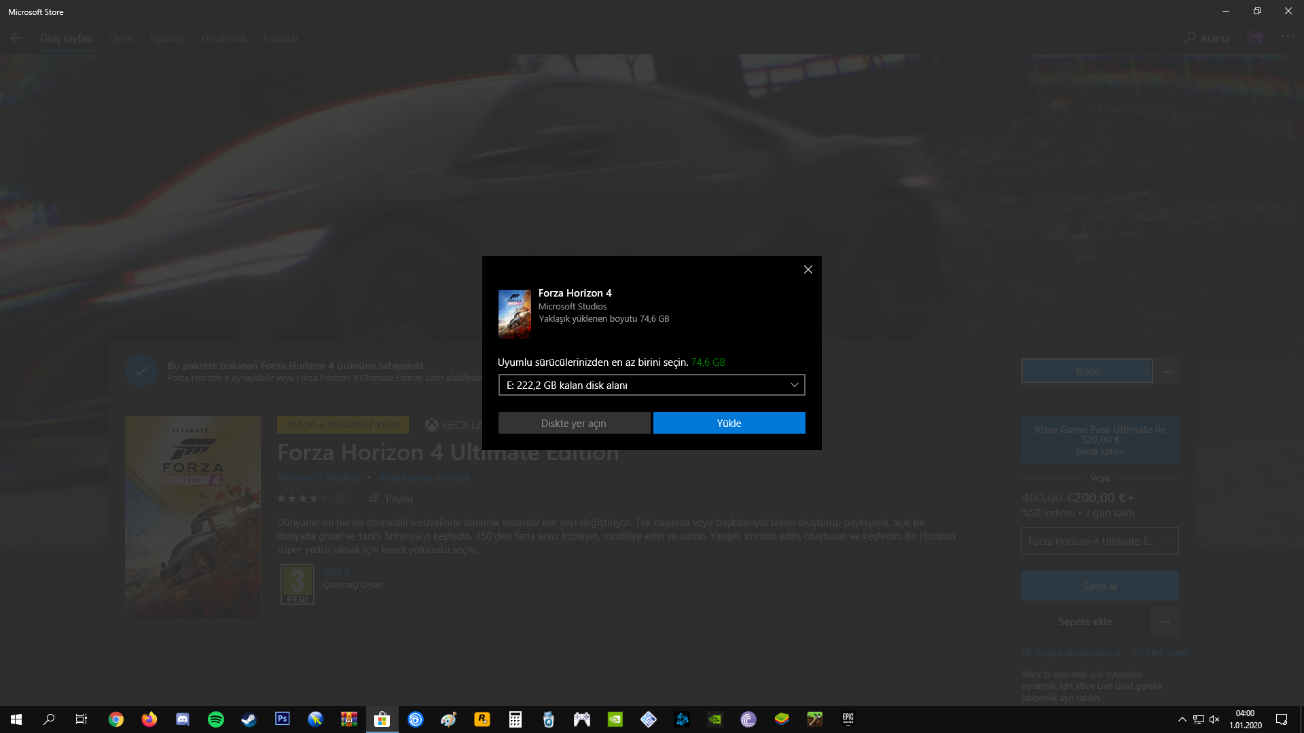1304x733 pixels.
Task: Open the Üretkenlik tab
Action: (x=224, y=39)
